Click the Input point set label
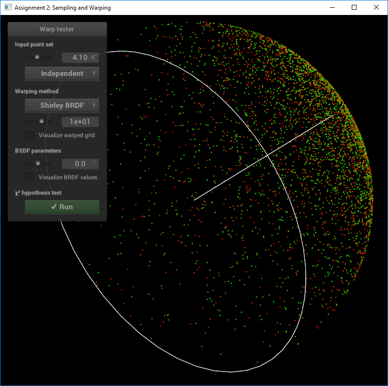This screenshot has width=388, height=386. [34, 44]
